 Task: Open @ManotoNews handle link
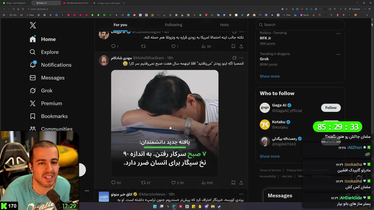[152, 194]
